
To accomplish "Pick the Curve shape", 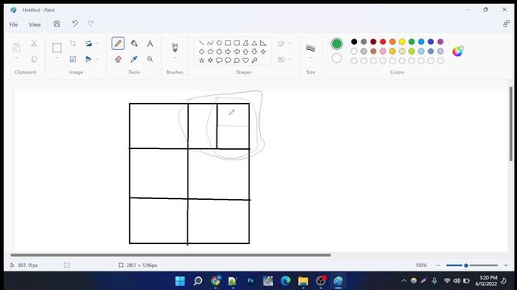I will point(210,43).
